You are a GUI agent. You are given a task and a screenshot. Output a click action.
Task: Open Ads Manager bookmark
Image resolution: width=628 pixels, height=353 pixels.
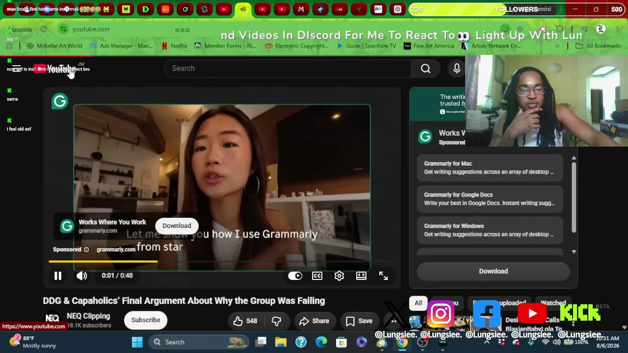click(x=121, y=46)
